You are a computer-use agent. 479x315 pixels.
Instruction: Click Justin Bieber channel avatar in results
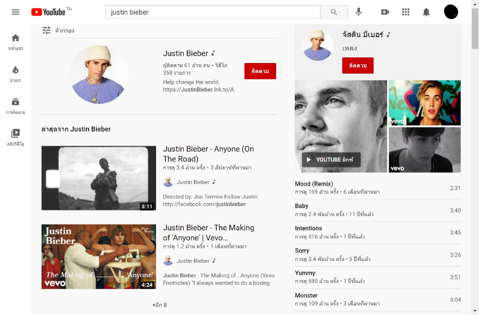(x=98, y=75)
